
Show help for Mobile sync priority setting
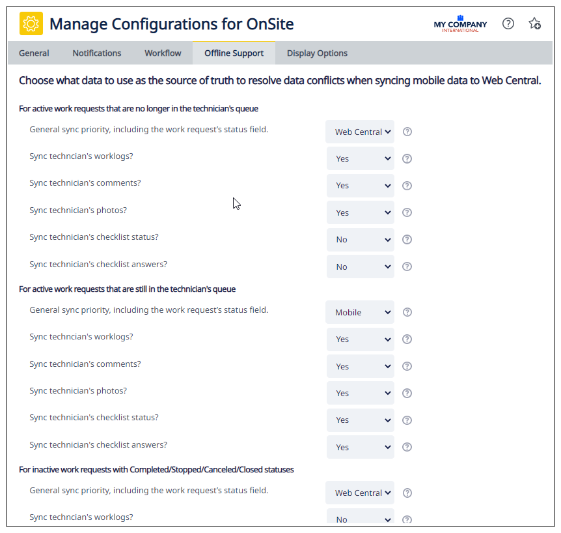[x=407, y=312]
